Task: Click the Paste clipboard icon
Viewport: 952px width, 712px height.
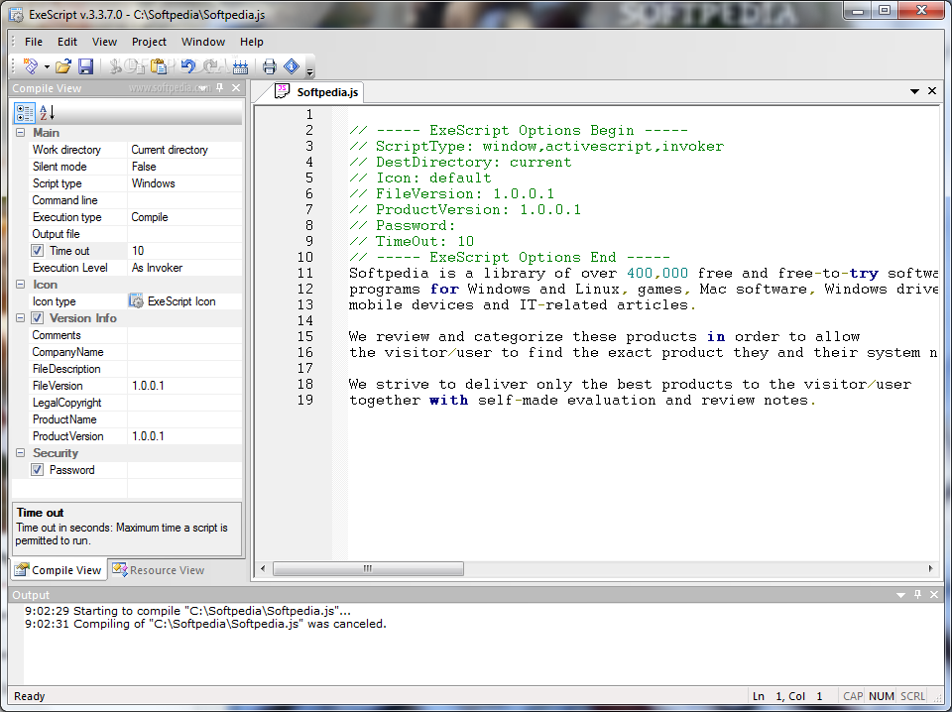Action: (159, 66)
